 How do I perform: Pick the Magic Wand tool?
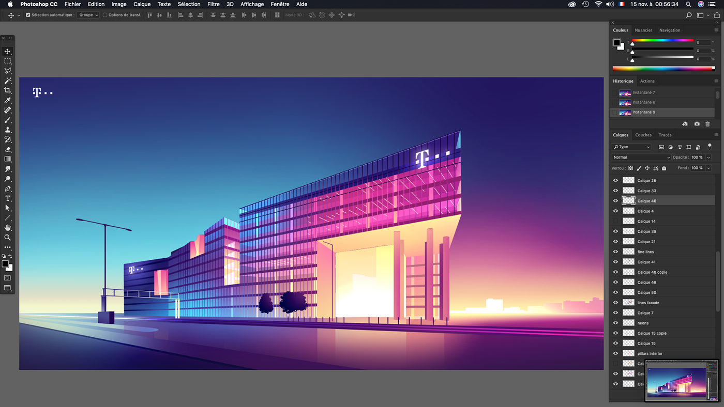(x=8, y=81)
